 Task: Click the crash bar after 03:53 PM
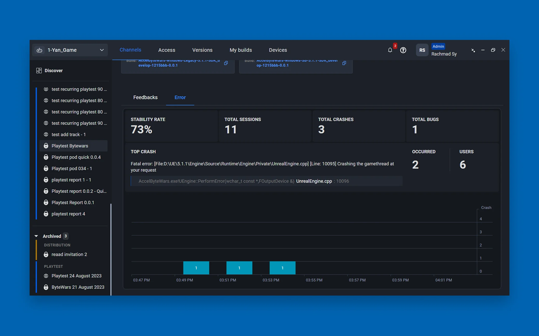282,268
